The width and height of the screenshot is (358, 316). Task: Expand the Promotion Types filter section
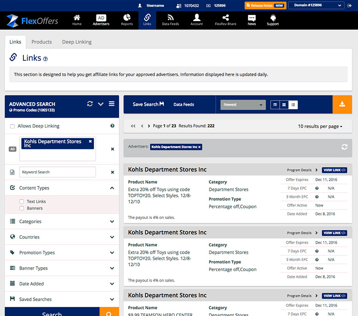click(x=112, y=252)
